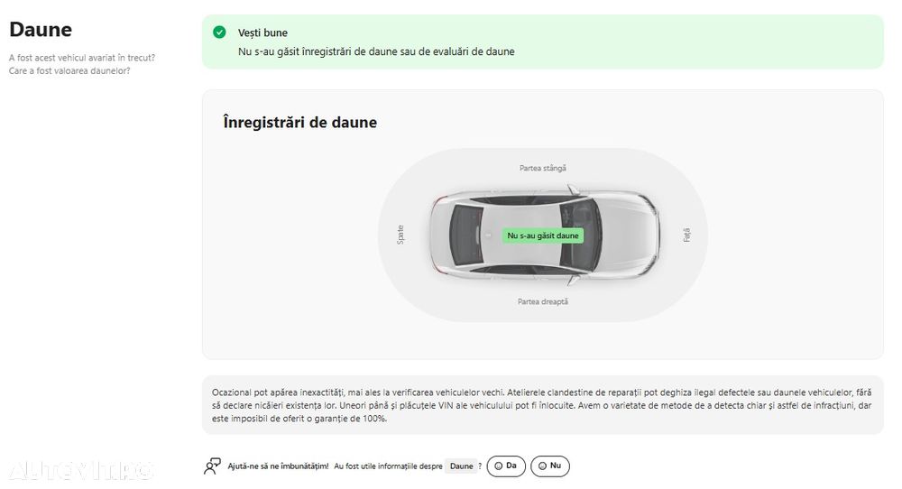Screen dimensions: 902x489
Task: Click the main 'Daune' page heading
Action: pyautogui.click(x=41, y=30)
